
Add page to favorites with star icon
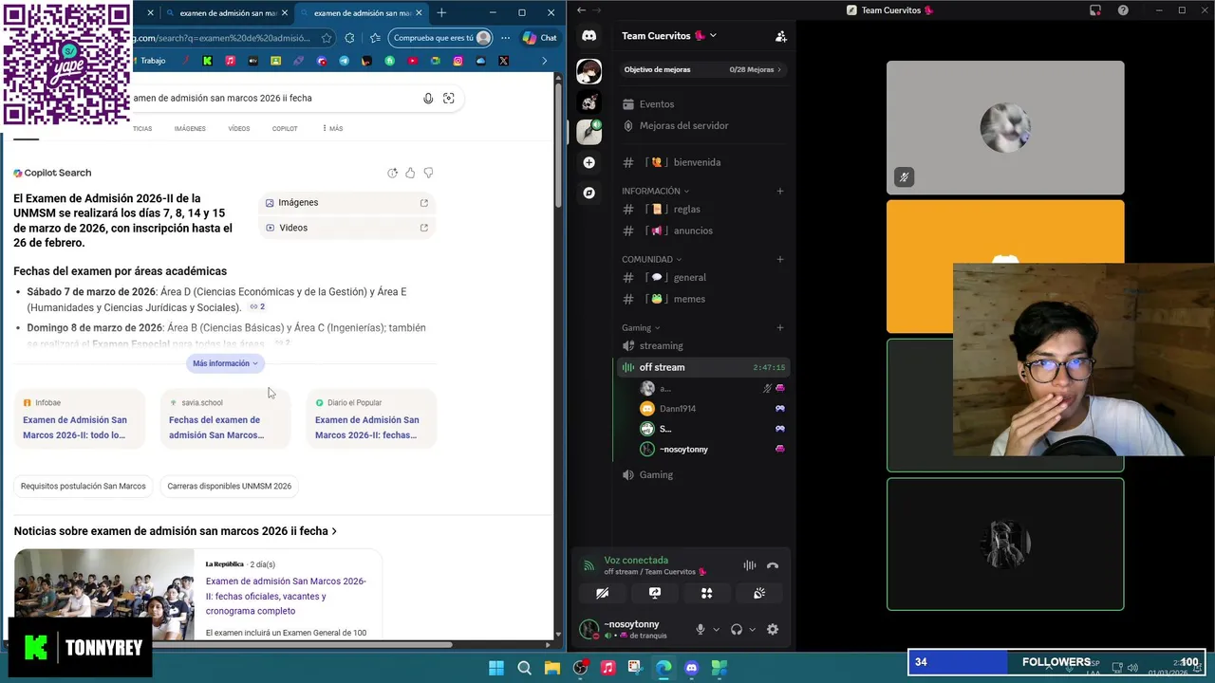tap(327, 38)
